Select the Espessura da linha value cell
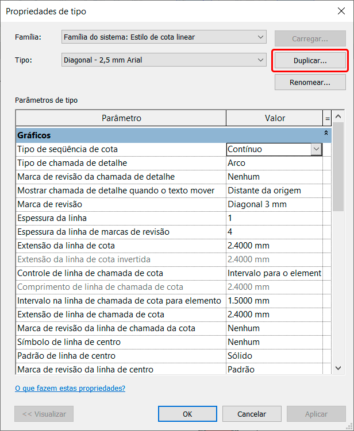This screenshot has width=354, height=431. click(274, 218)
